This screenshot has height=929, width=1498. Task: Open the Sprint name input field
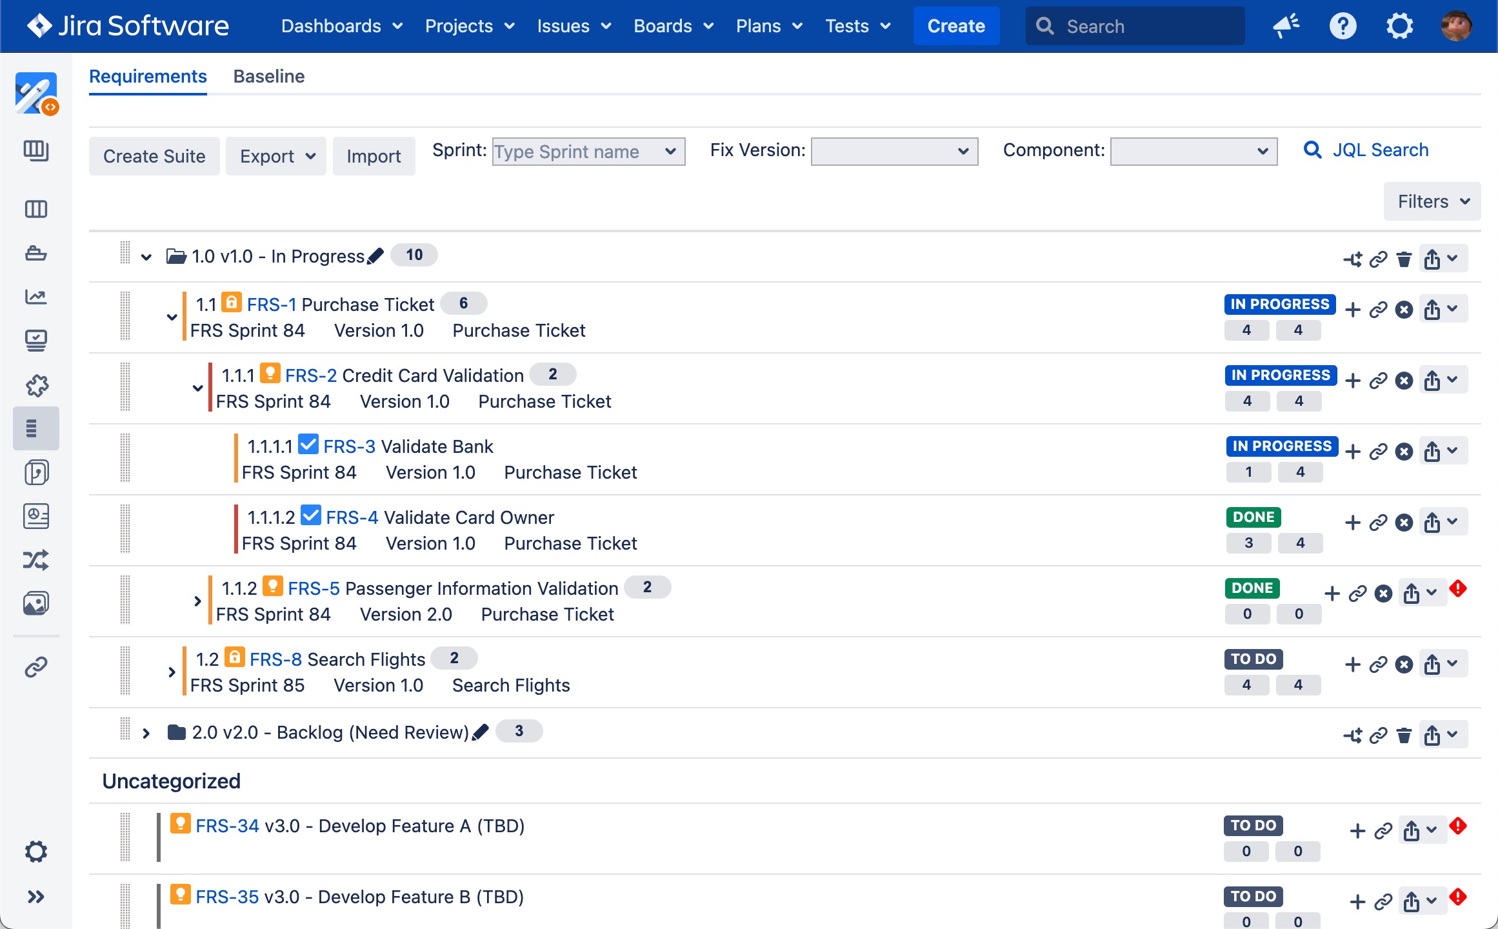[x=584, y=151]
